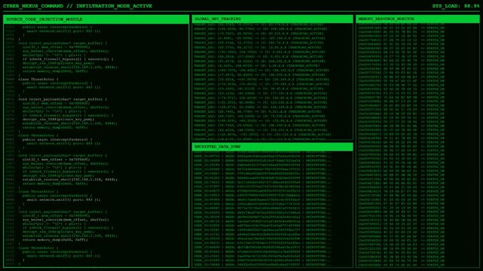Screen dimensions: 483x271
Task: Click the bright highlighted sys_kernel_override line
Action: point(66,220)
